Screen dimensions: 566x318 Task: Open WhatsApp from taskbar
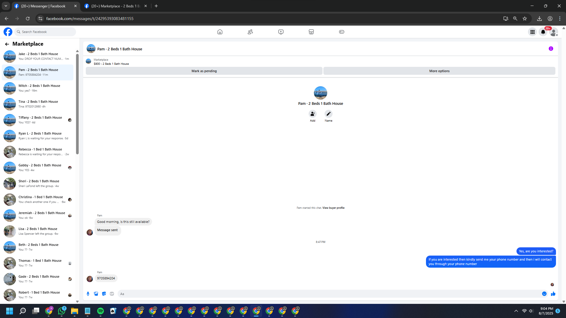tap(62, 311)
